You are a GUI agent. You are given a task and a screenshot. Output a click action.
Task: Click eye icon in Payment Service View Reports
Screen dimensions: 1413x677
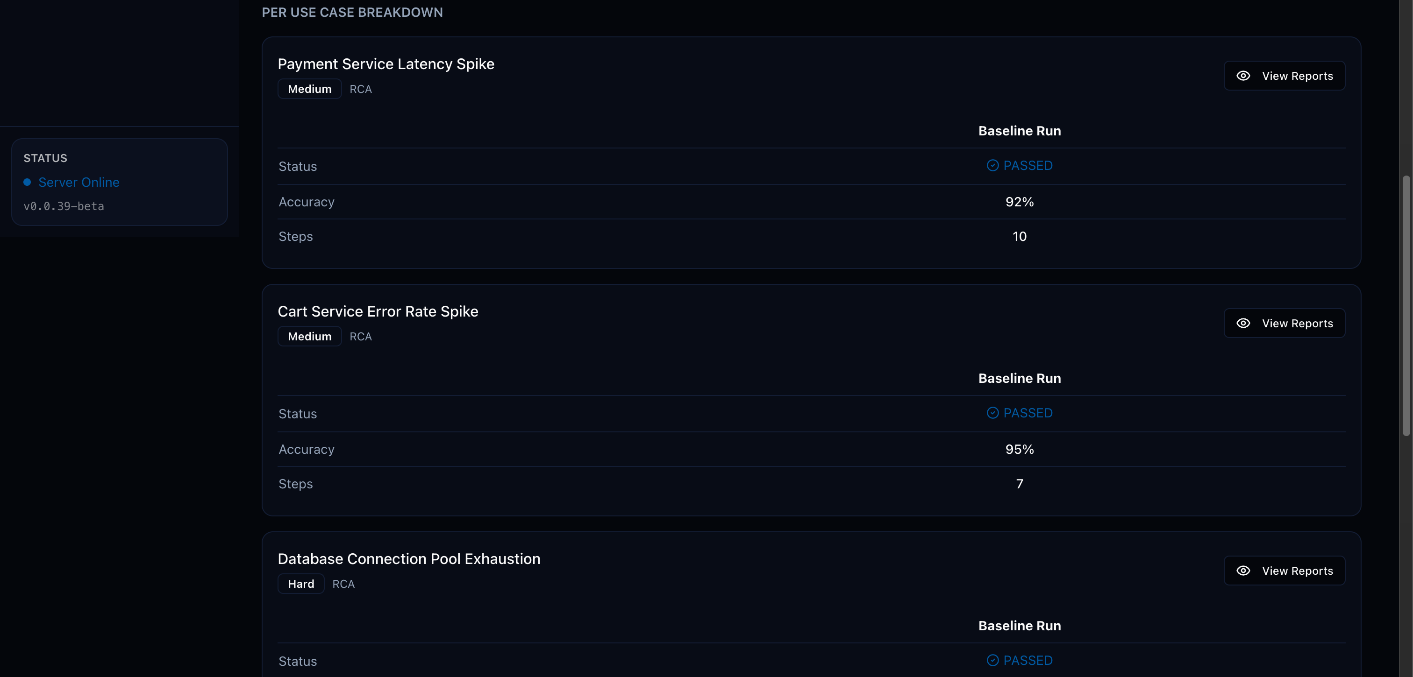click(x=1243, y=76)
